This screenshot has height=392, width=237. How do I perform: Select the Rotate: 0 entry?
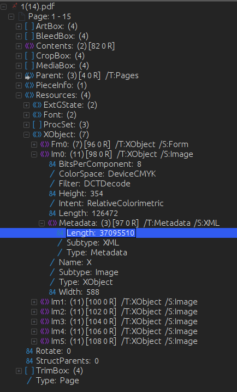click(x=53, y=351)
